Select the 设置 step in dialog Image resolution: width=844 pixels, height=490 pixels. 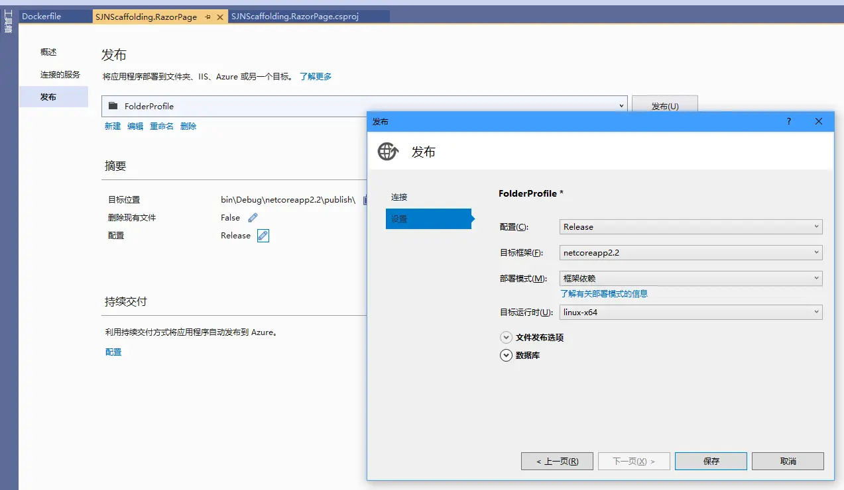[428, 219]
